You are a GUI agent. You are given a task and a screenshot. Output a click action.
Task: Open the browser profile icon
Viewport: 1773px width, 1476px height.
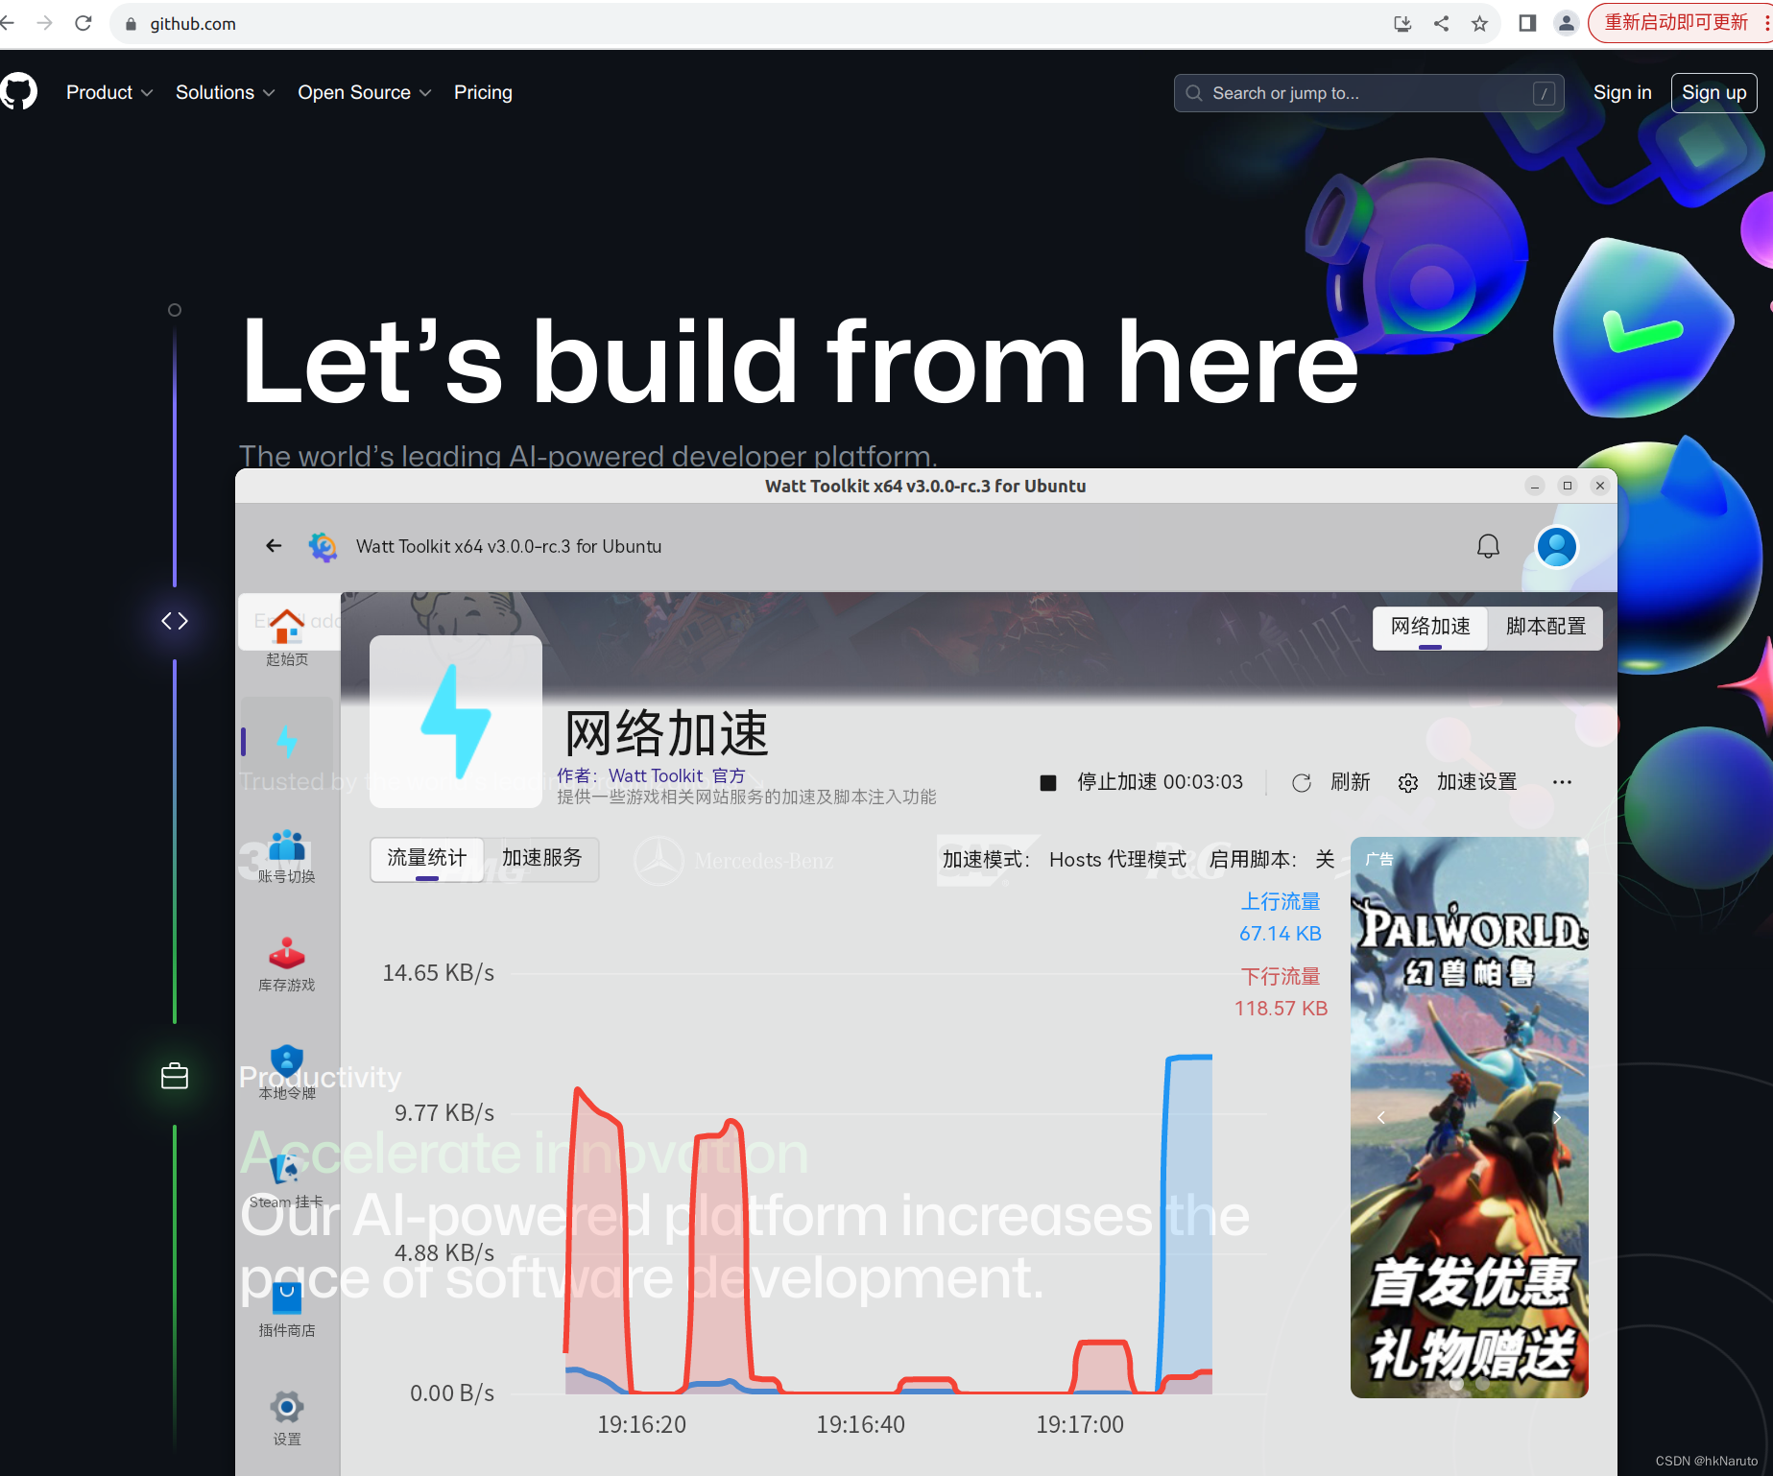1567,23
